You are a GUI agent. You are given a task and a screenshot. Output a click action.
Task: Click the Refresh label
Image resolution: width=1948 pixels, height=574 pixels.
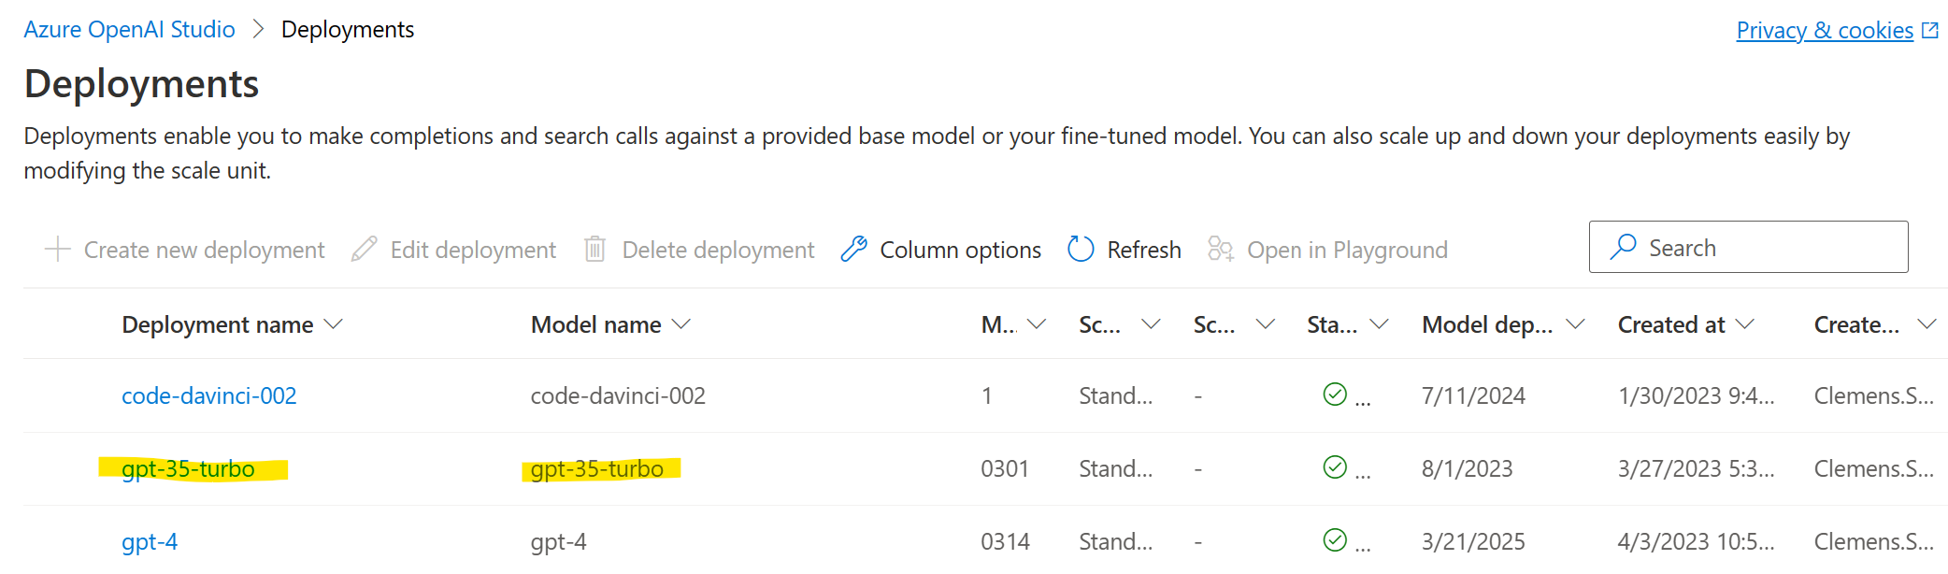(x=1144, y=250)
